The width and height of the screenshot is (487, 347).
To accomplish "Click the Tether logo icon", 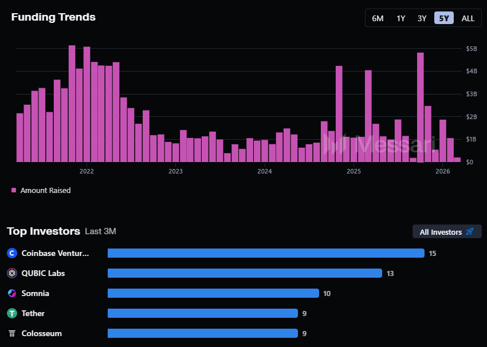I will tap(12, 313).
